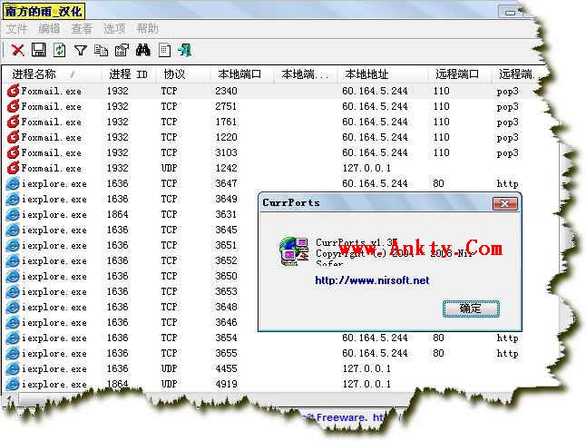Select iexplore.exe row with port 3646

pyautogui.click(x=131, y=322)
